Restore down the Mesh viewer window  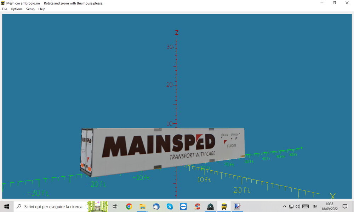pos(335,3)
